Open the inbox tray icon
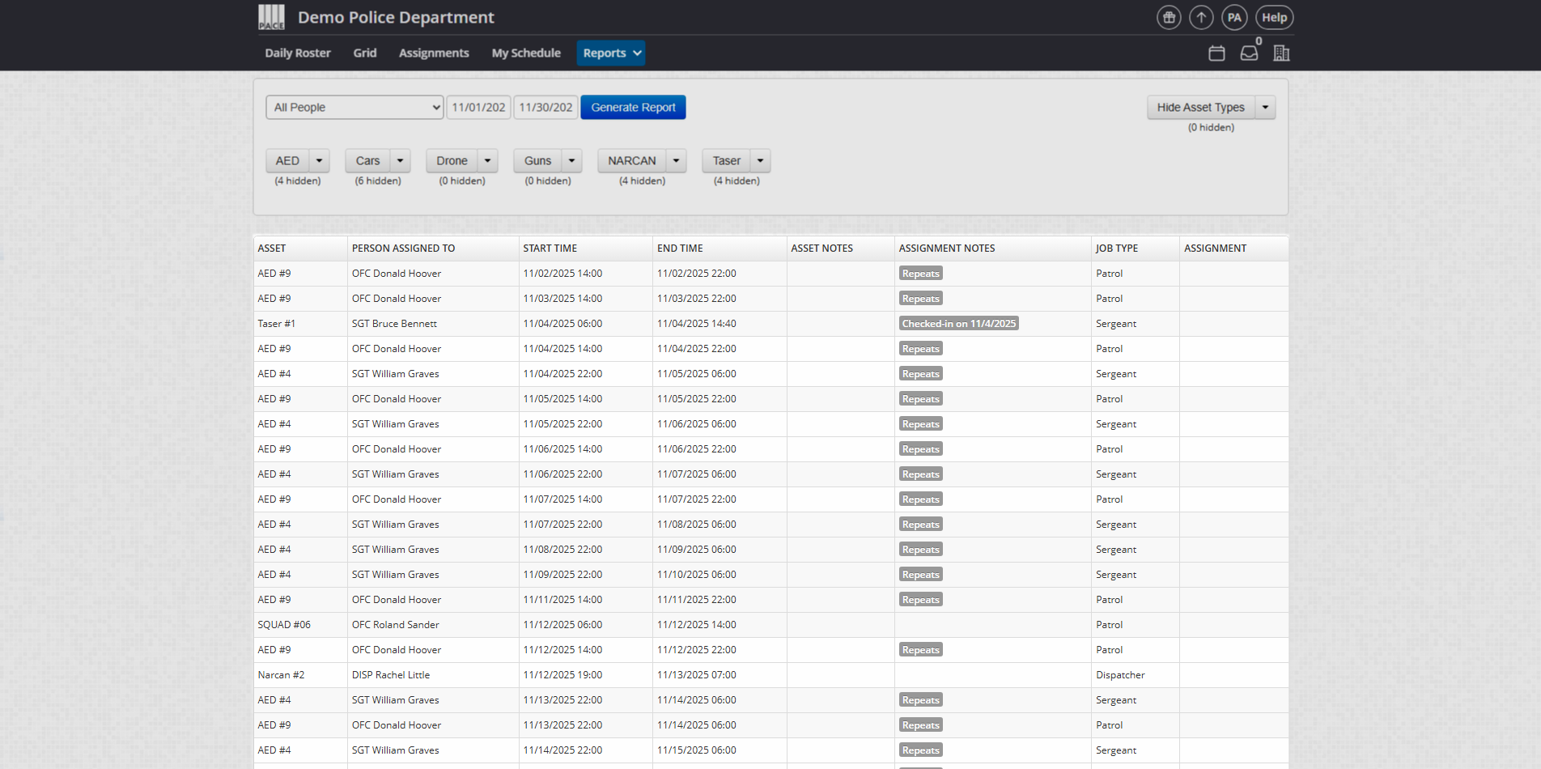The width and height of the screenshot is (1541, 769). coord(1249,53)
